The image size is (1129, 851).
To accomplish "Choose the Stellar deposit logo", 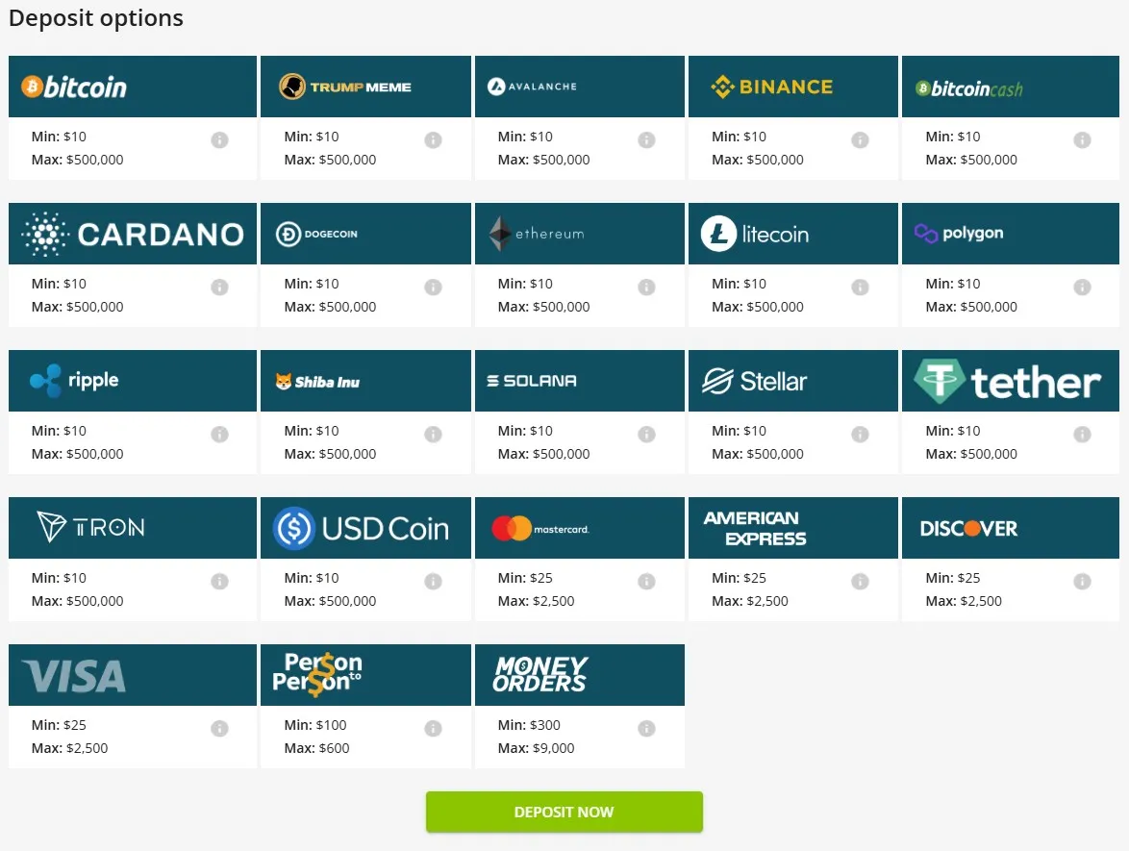I will pyautogui.click(x=755, y=381).
